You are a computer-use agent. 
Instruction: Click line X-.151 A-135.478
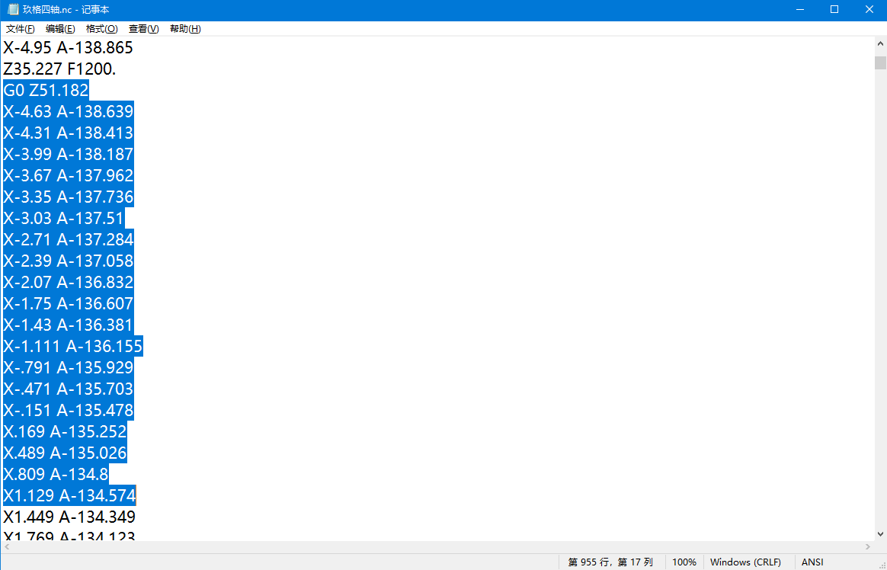coord(68,410)
